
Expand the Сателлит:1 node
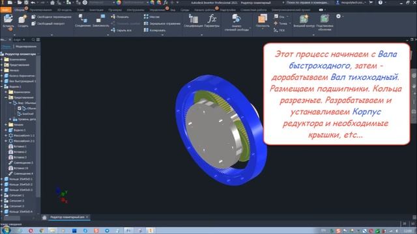pyautogui.click(x=2, y=195)
